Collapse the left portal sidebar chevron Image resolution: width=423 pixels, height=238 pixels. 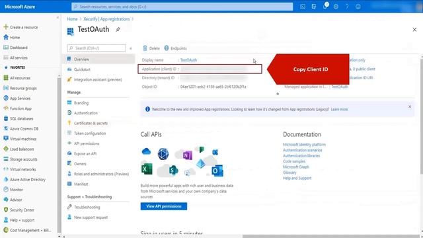point(58,18)
